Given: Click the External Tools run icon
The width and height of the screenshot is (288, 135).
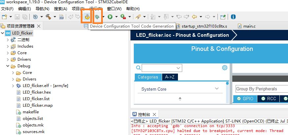Looking at the screenshot, I should coord(123,17).
